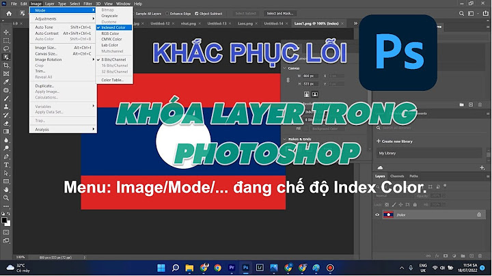The width and height of the screenshot is (492, 276).
Task: Open the search icon in options bar
Action: [x=461, y=14]
